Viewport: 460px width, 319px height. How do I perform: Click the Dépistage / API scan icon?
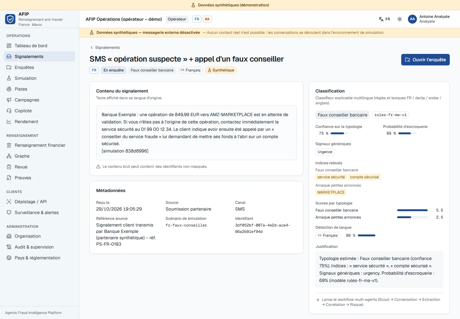9,202
